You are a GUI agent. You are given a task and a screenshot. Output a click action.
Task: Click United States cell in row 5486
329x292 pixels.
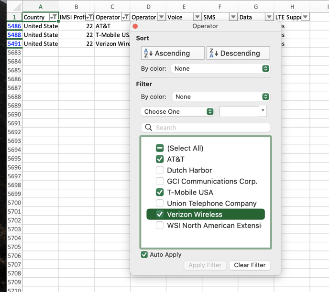[41, 26]
